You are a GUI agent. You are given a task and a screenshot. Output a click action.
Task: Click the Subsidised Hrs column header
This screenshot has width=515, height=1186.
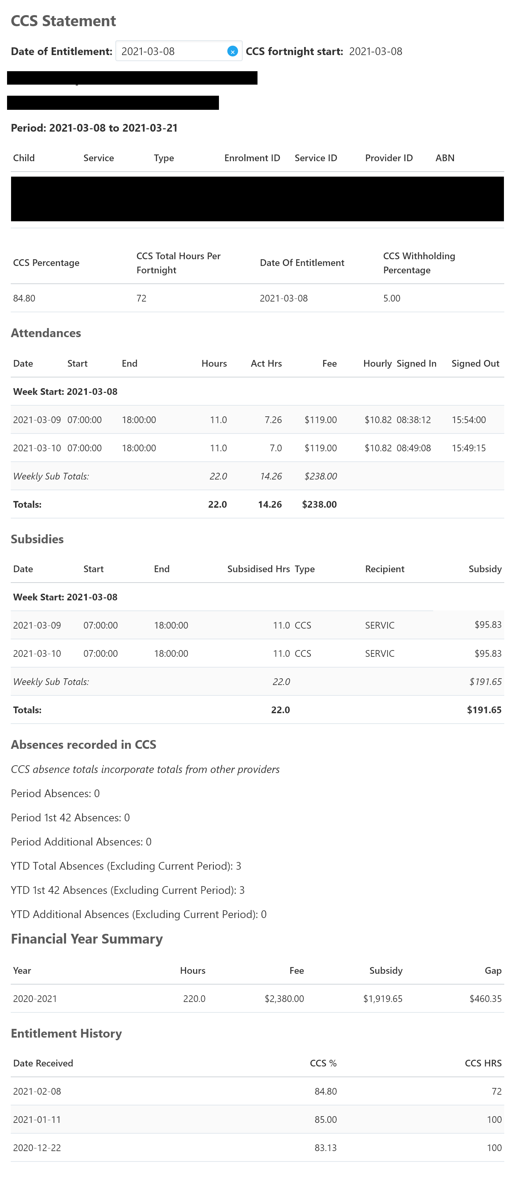pyautogui.click(x=259, y=568)
